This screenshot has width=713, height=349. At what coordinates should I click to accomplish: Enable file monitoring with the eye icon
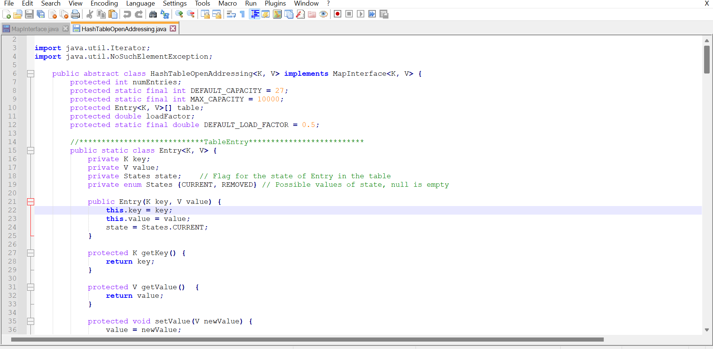(323, 14)
